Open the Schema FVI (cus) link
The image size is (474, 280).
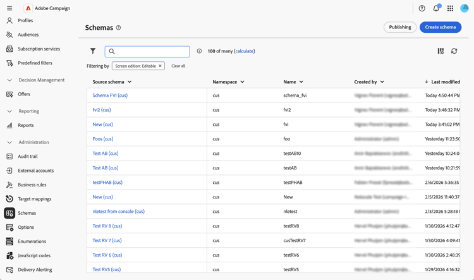pyautogui.click(x=110, y=95)
